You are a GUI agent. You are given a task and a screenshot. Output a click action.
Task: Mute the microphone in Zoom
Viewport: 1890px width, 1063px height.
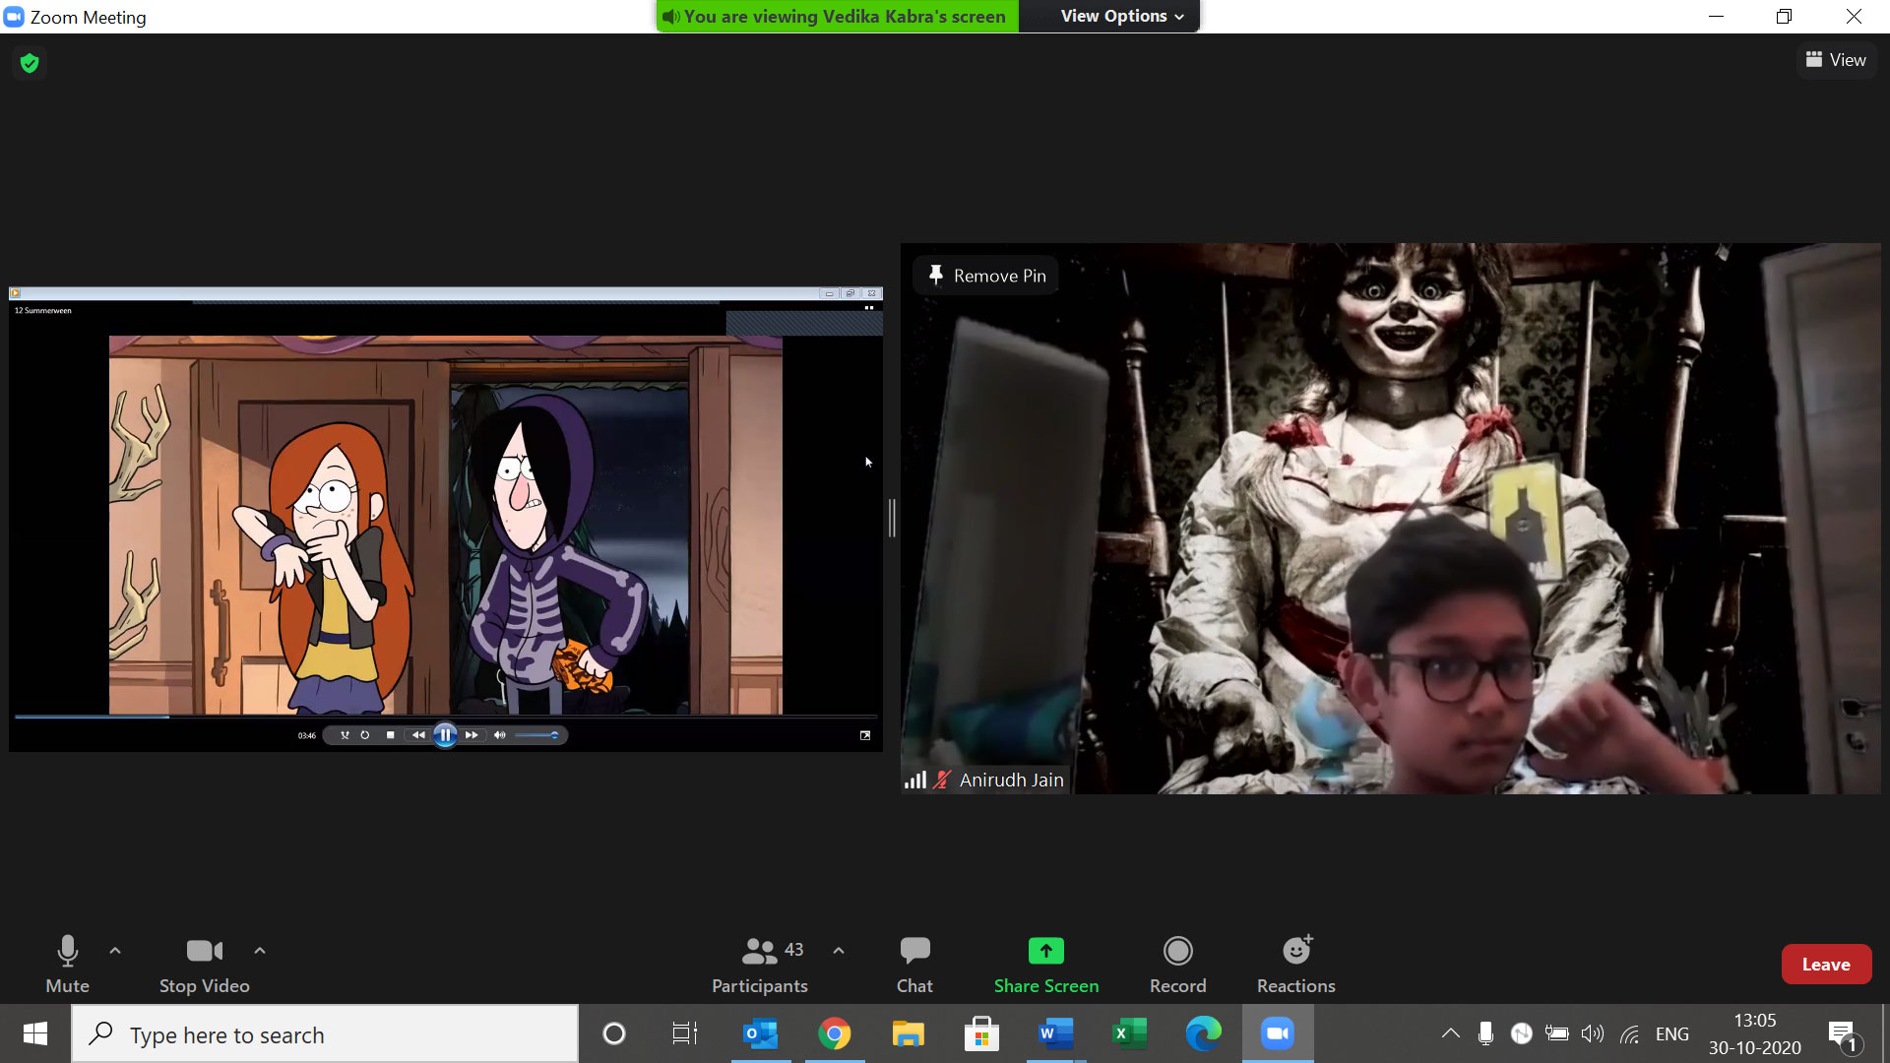tap(67, 964)
